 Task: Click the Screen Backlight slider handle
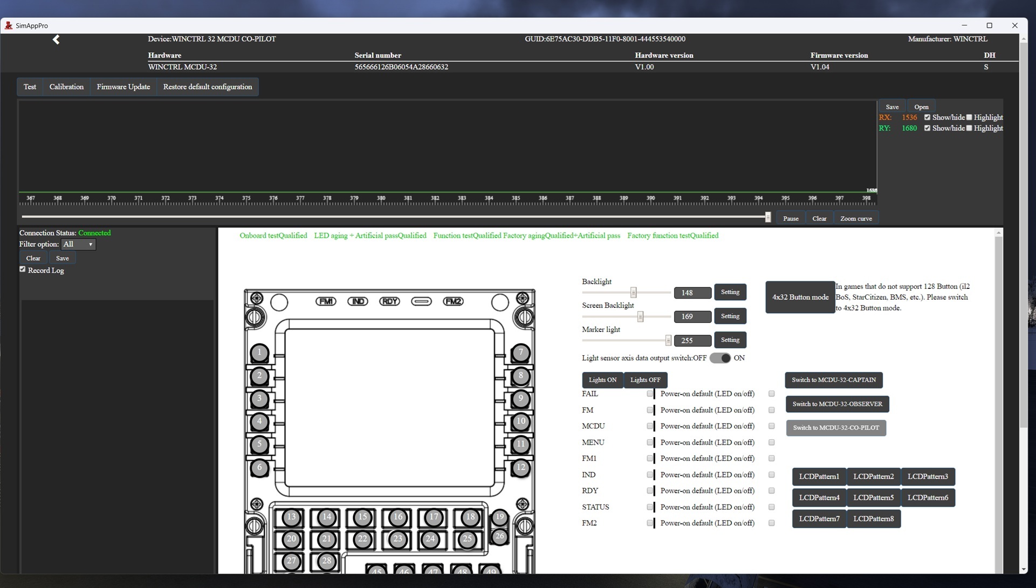(x=640, y=316)
